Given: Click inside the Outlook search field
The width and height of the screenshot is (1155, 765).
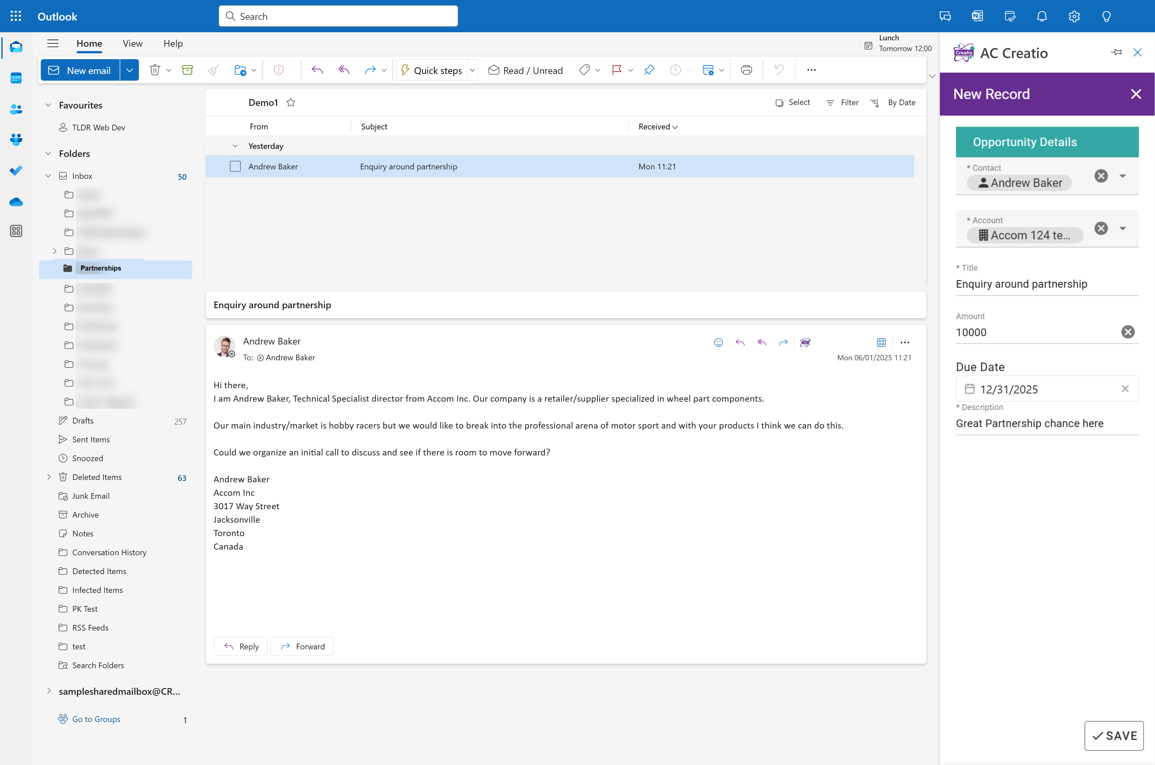Looking at the screenshot, I should coord(338,15).
